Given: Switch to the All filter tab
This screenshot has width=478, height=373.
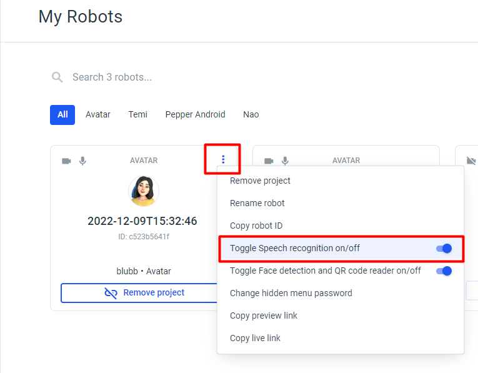Looking at the screenshot, I should [62, 115].
